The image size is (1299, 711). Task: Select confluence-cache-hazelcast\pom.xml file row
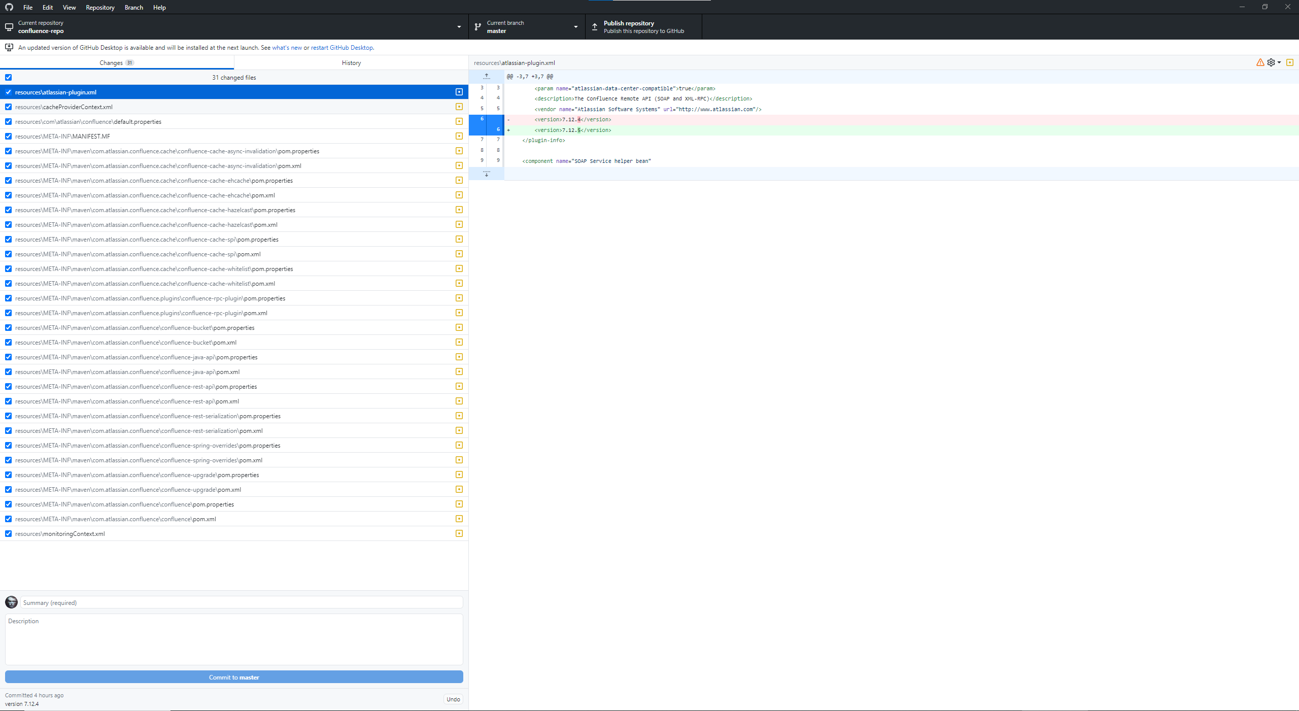(234, 224)
